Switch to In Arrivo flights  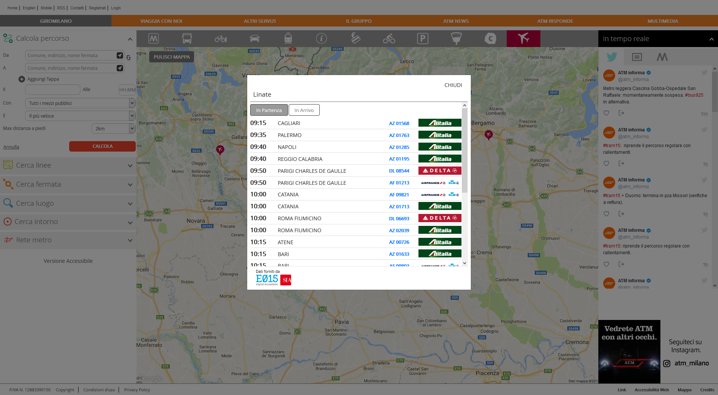[x=304, y=110]
